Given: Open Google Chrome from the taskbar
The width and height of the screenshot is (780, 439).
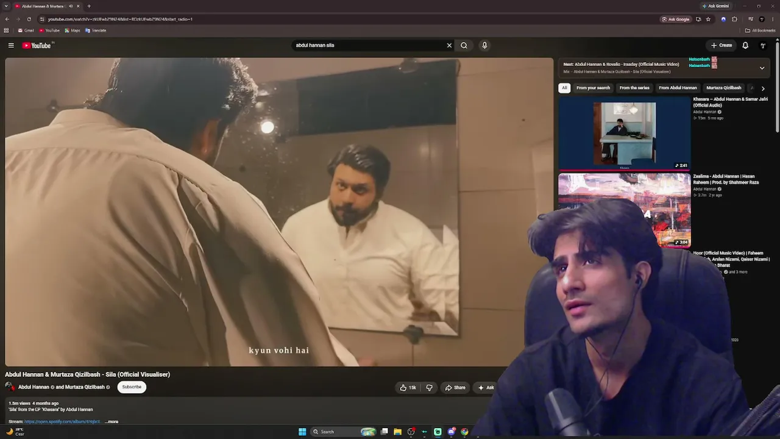Looking at the screenshot, I should tap(464, 432).
